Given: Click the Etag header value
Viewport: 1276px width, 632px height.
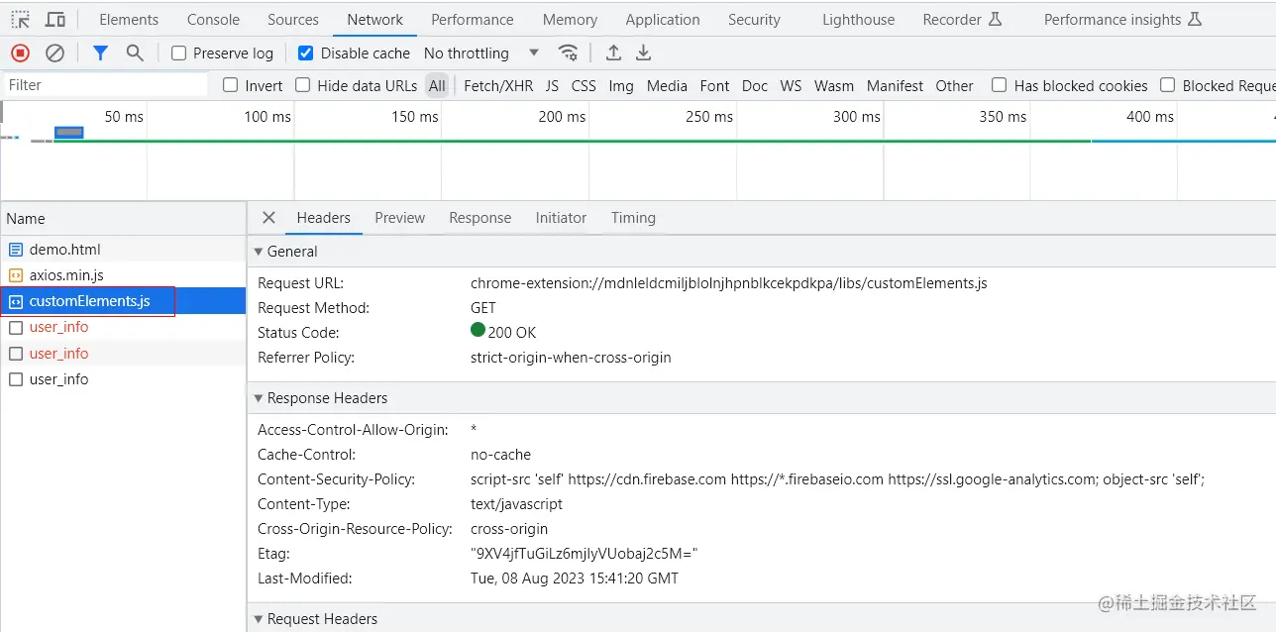Looking at the screenshot, I should click(585, 554).
